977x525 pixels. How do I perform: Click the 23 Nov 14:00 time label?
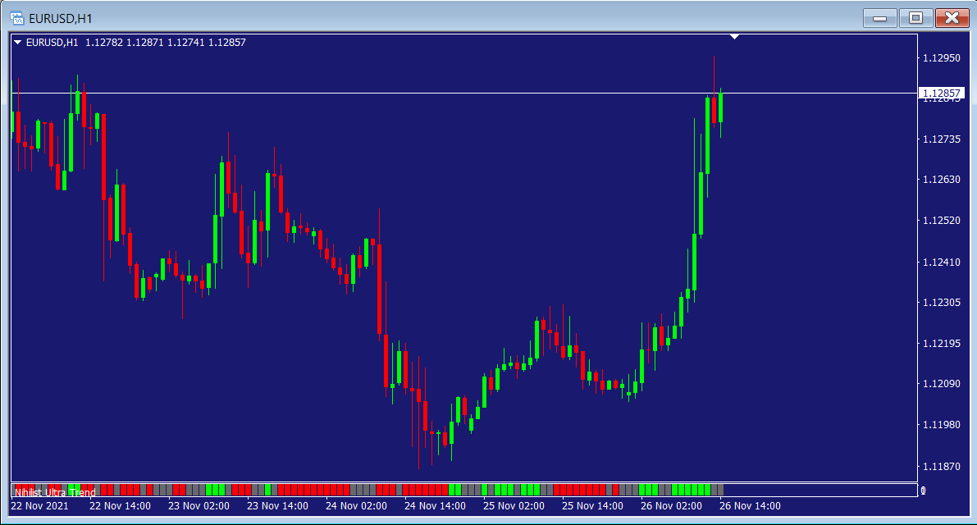click(277, 506)
